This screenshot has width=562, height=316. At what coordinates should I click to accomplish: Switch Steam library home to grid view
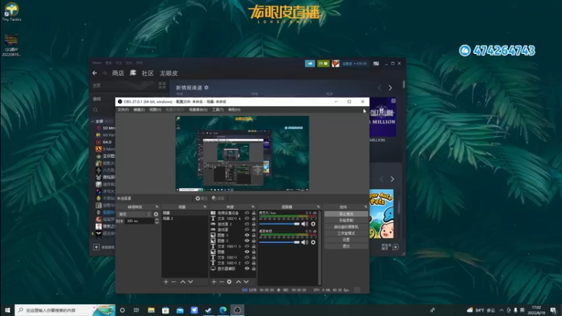click(162, 85)
